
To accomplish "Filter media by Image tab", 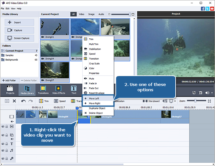I will tap(91, 14).
